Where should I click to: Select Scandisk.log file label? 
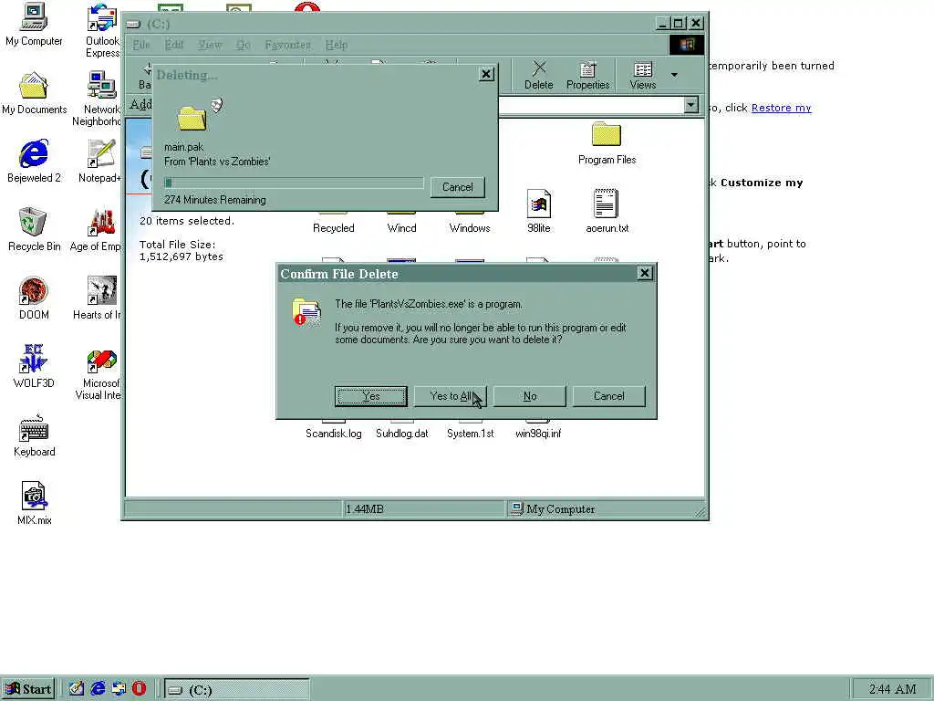334,434
